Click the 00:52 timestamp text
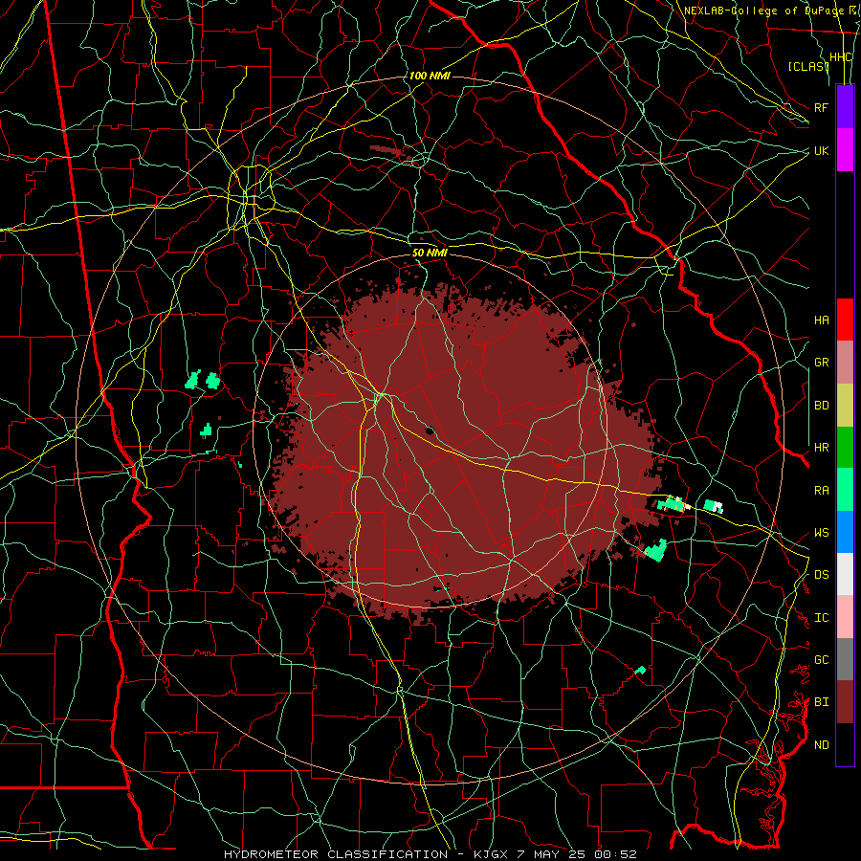The width and height of the screenshot is (861, 861). point(615,854)
